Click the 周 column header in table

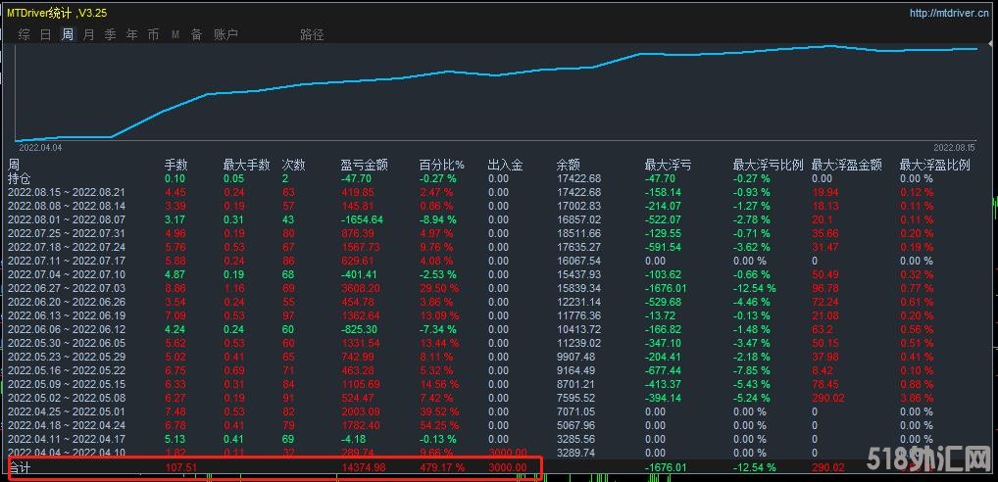14,166
